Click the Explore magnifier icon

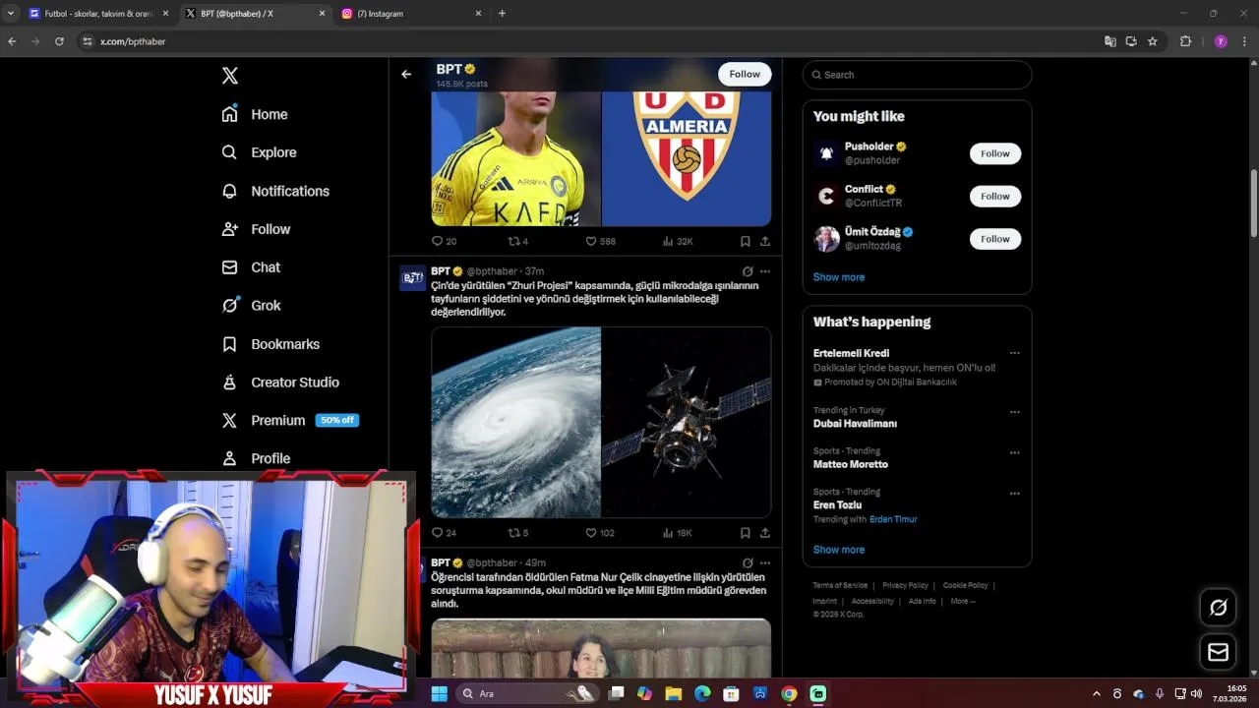(229, 152)
